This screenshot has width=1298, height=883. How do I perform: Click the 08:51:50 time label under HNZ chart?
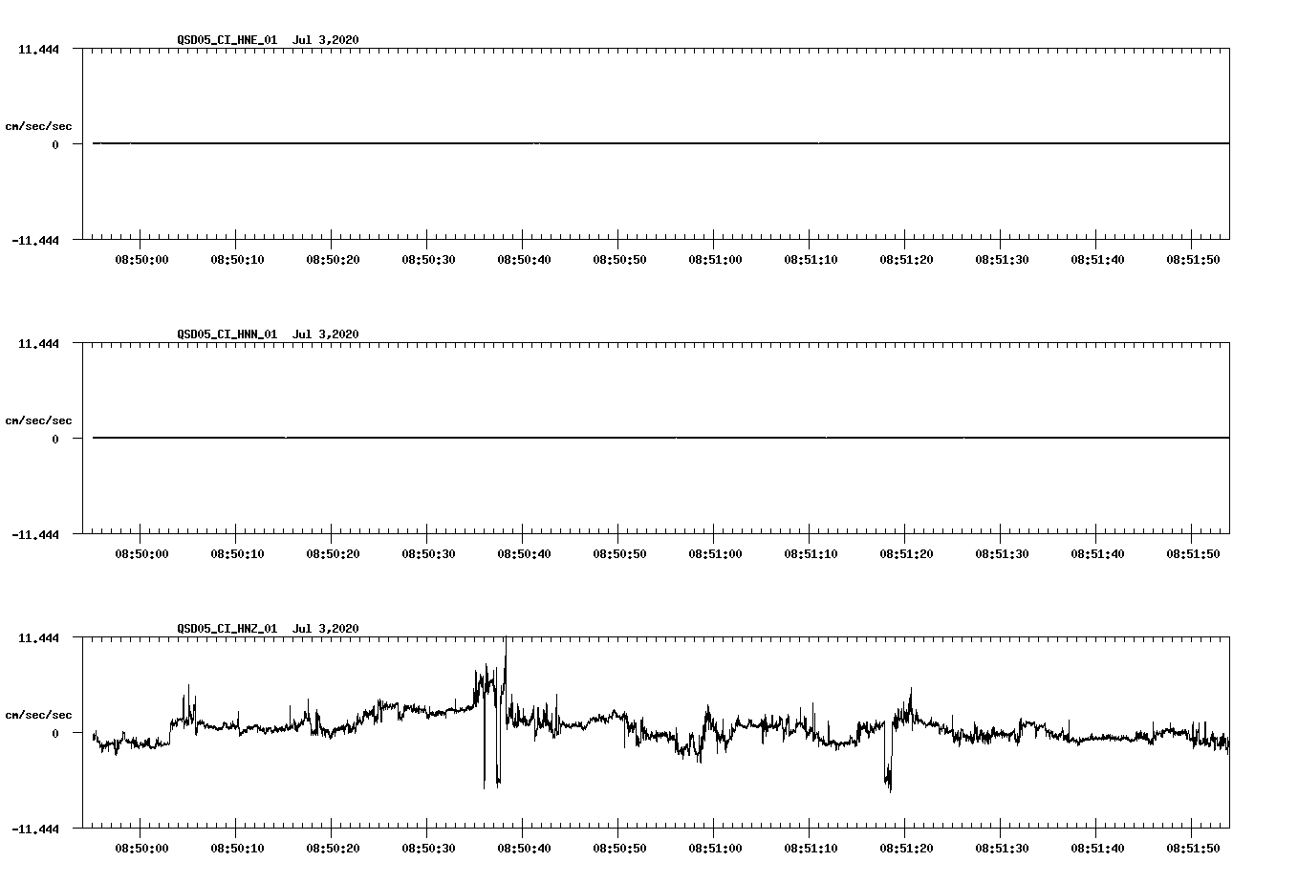point(1193,849)
